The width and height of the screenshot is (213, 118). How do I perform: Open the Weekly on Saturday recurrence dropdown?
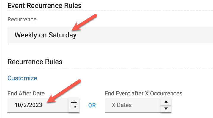[x=110, y=35]
